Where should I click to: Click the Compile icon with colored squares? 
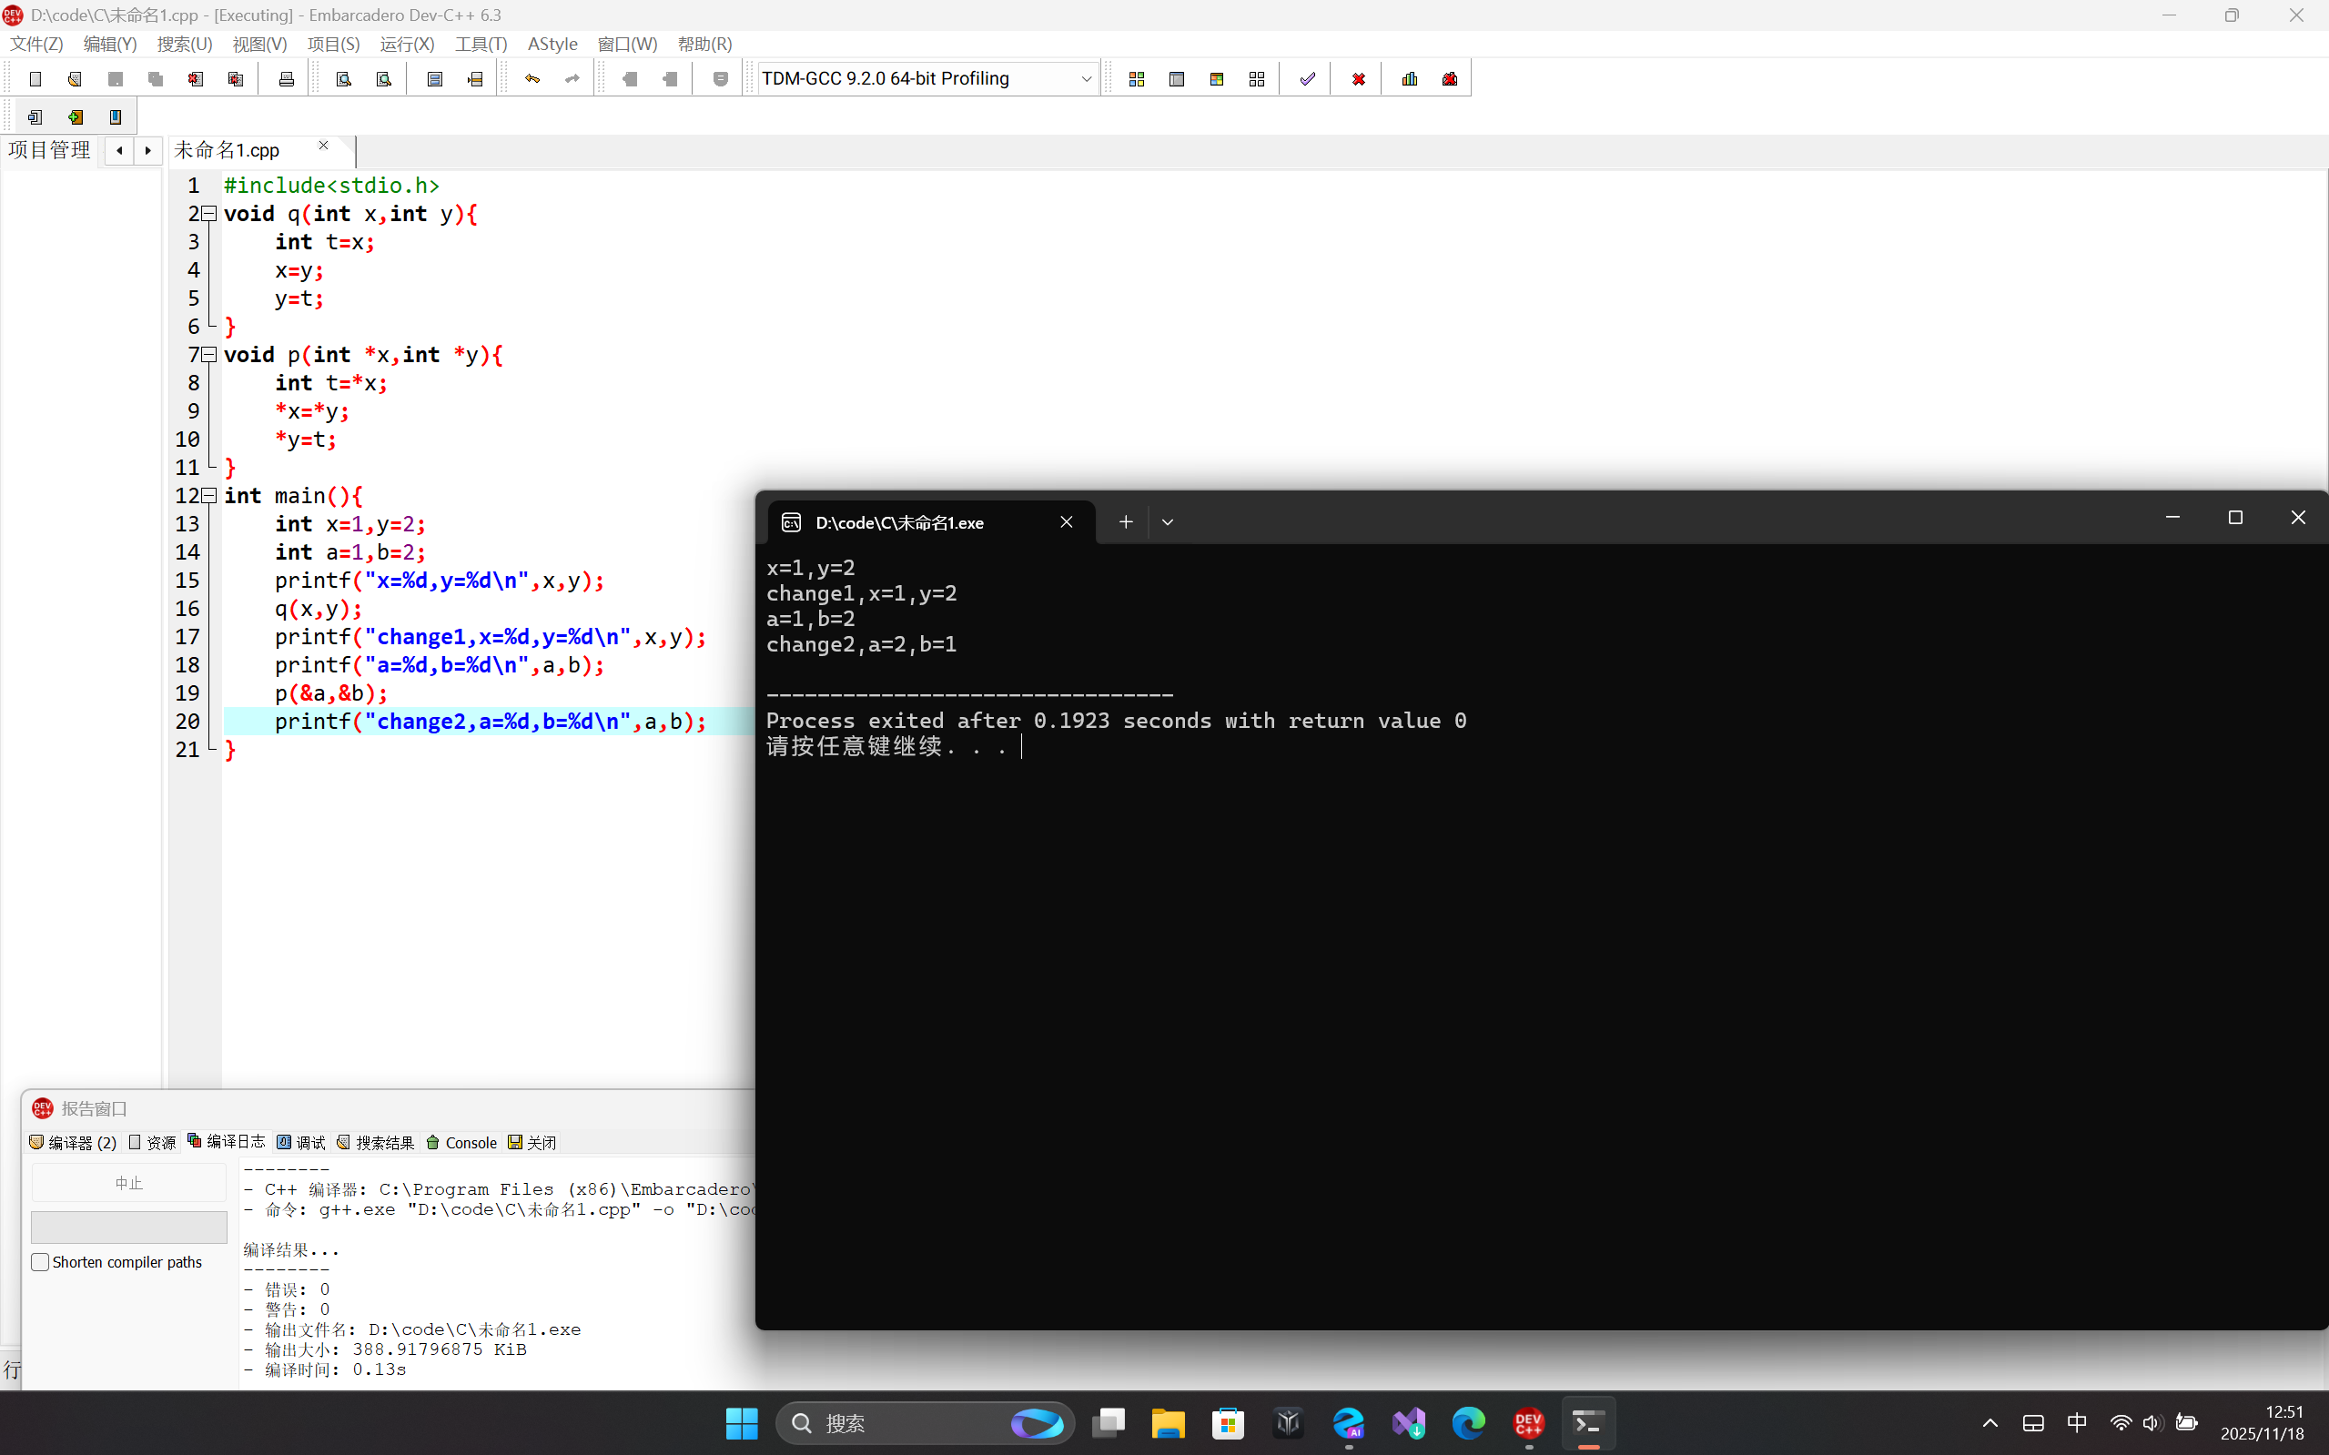(x=1137, y=79)
